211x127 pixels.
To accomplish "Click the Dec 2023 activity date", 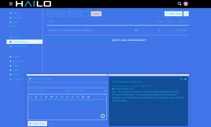I will [x=182, y=30].
